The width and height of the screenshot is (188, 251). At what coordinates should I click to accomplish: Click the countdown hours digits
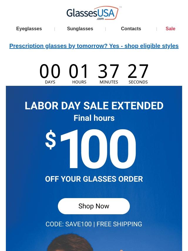[x=78, y=71]
